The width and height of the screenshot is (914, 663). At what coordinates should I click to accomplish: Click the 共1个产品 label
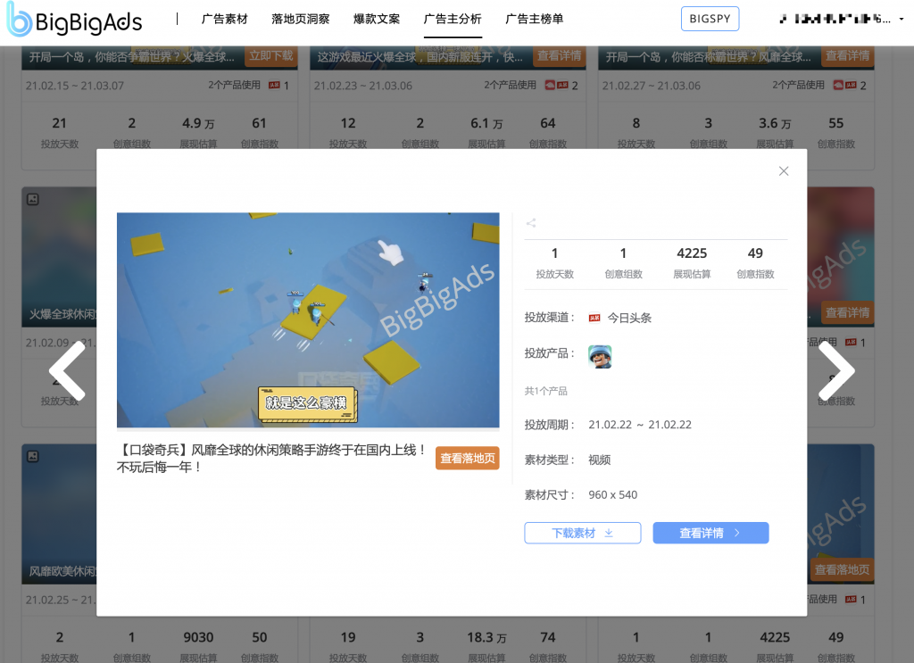tap(545, 391)
